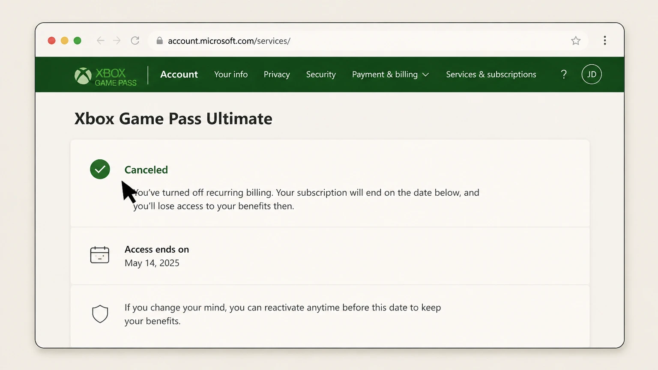This screenshot has width=658, height=370.
Task: Maximize the window with the green button
Action: point(78,41)
